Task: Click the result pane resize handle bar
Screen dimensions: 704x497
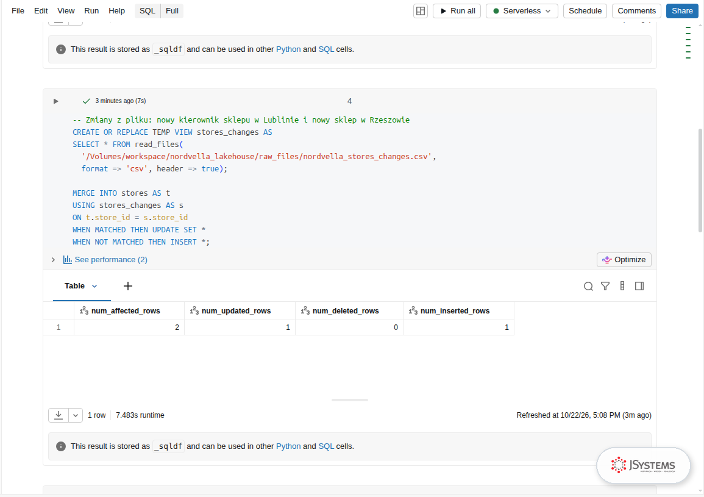Action: coord(350,400)
